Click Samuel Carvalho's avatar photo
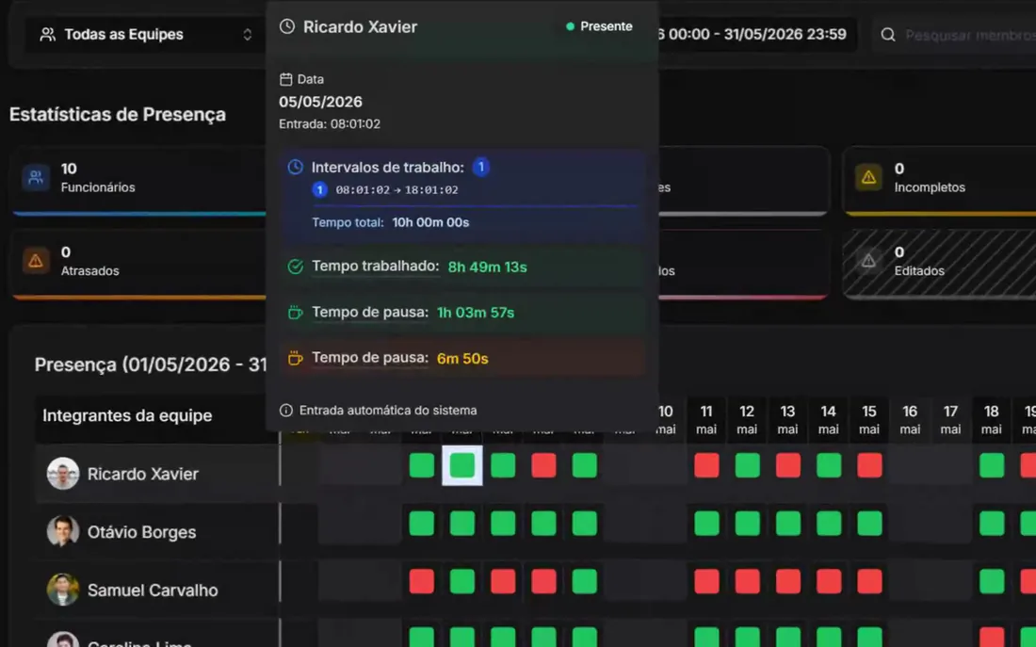1036x647 pixels. click(x=63, y=590)
